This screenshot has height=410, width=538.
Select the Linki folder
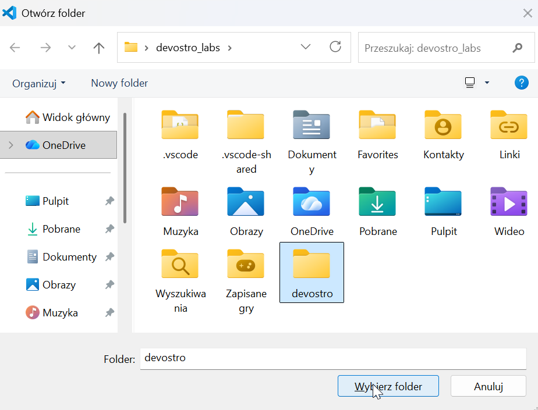pos(509,135)
